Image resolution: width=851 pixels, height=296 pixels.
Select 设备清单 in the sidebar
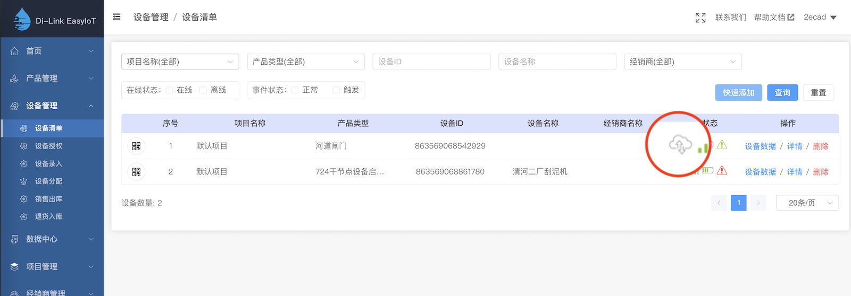coord(52,128)
